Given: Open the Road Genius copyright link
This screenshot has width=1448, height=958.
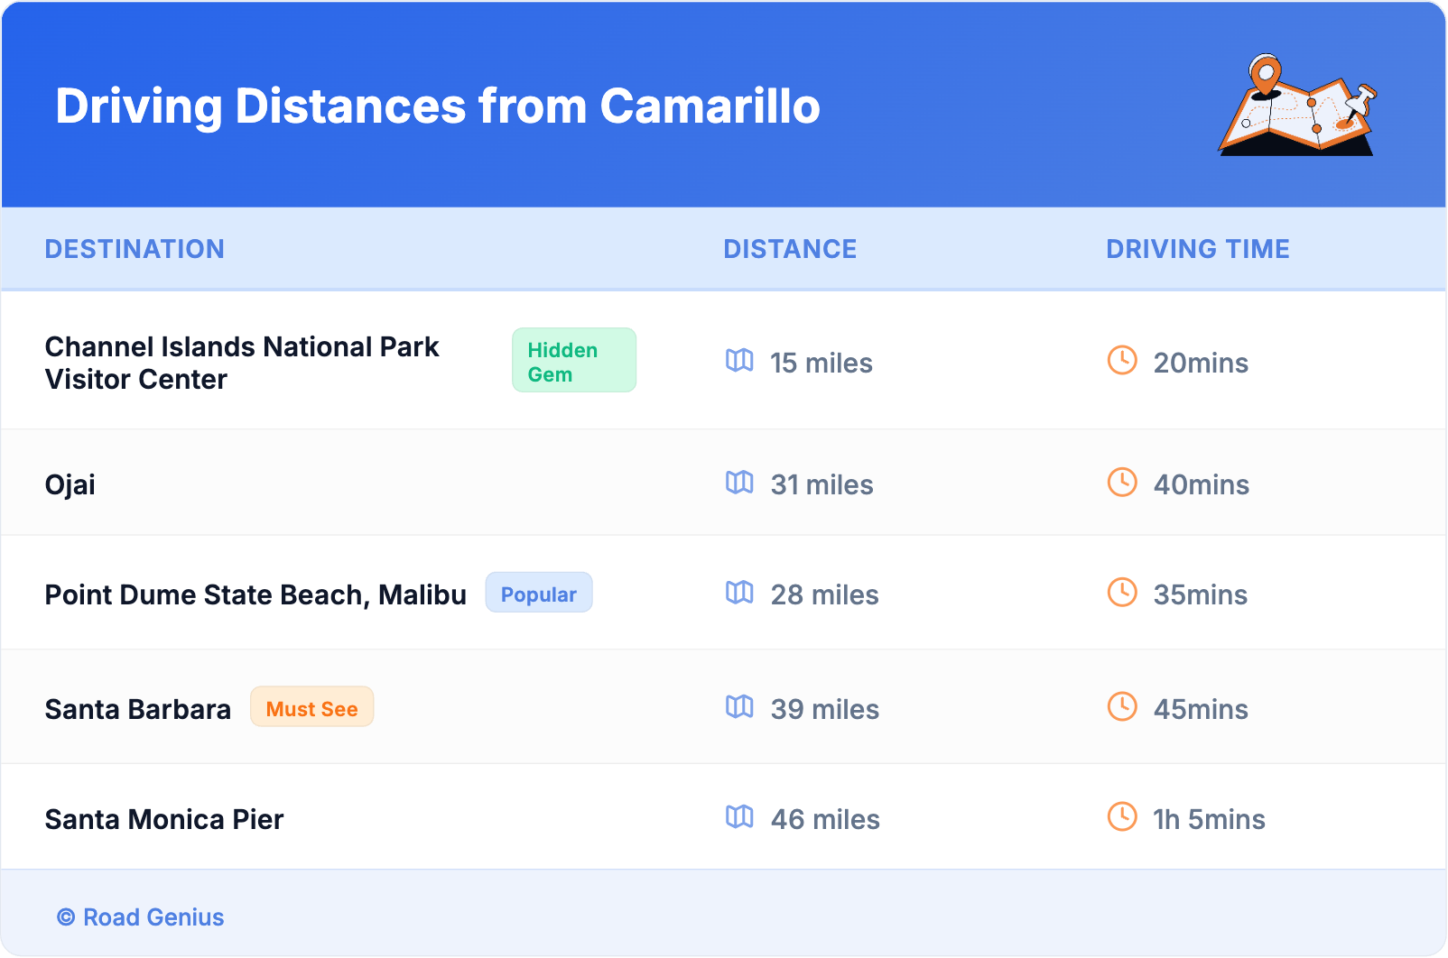Looking at the screenshot, I should [x=141, y=917].
